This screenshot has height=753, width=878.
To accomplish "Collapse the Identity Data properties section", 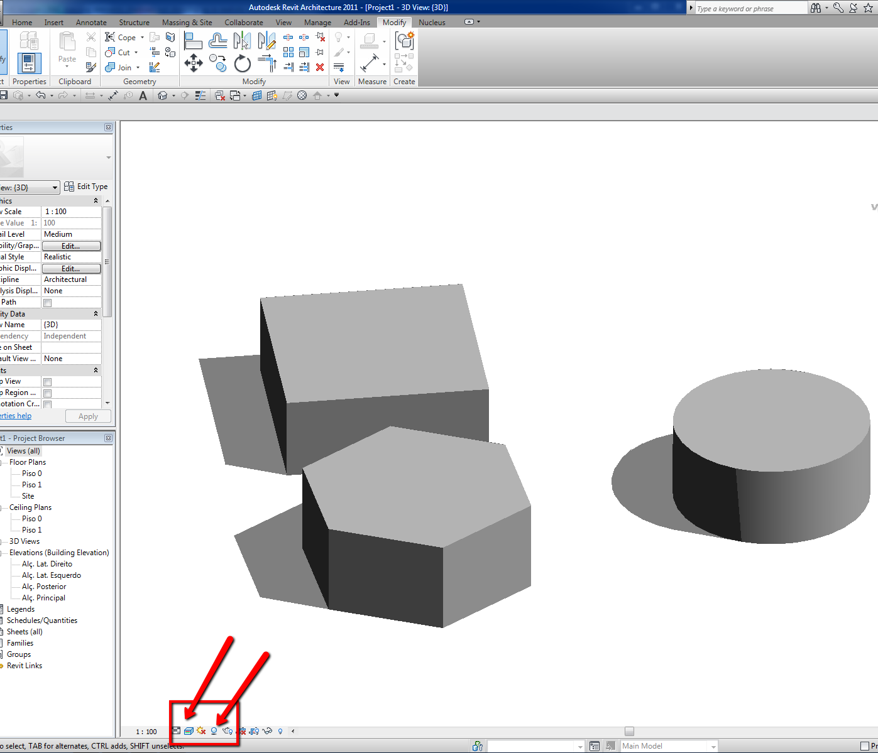I will (x=96, y=314).
